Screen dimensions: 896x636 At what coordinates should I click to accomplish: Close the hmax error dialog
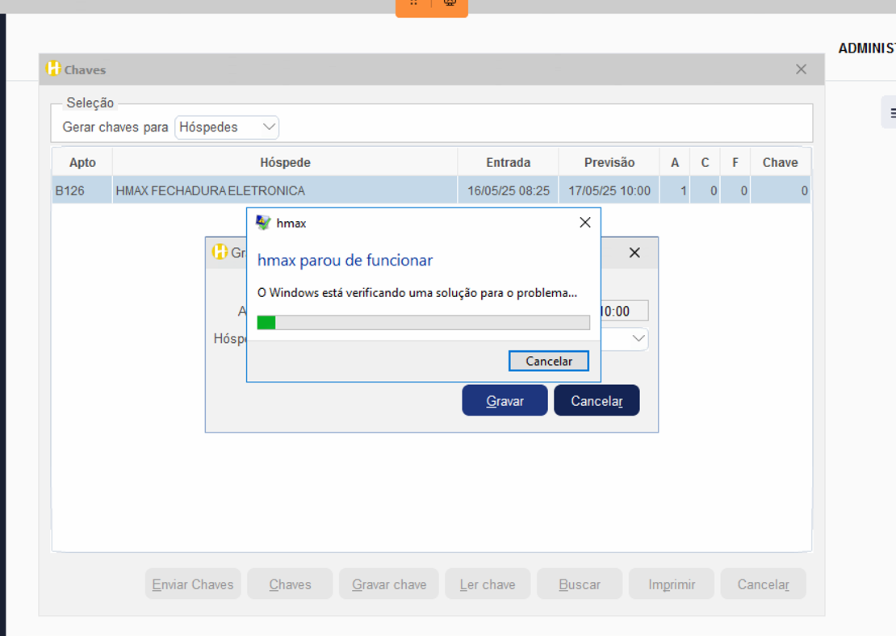click(x=585, y=223)
